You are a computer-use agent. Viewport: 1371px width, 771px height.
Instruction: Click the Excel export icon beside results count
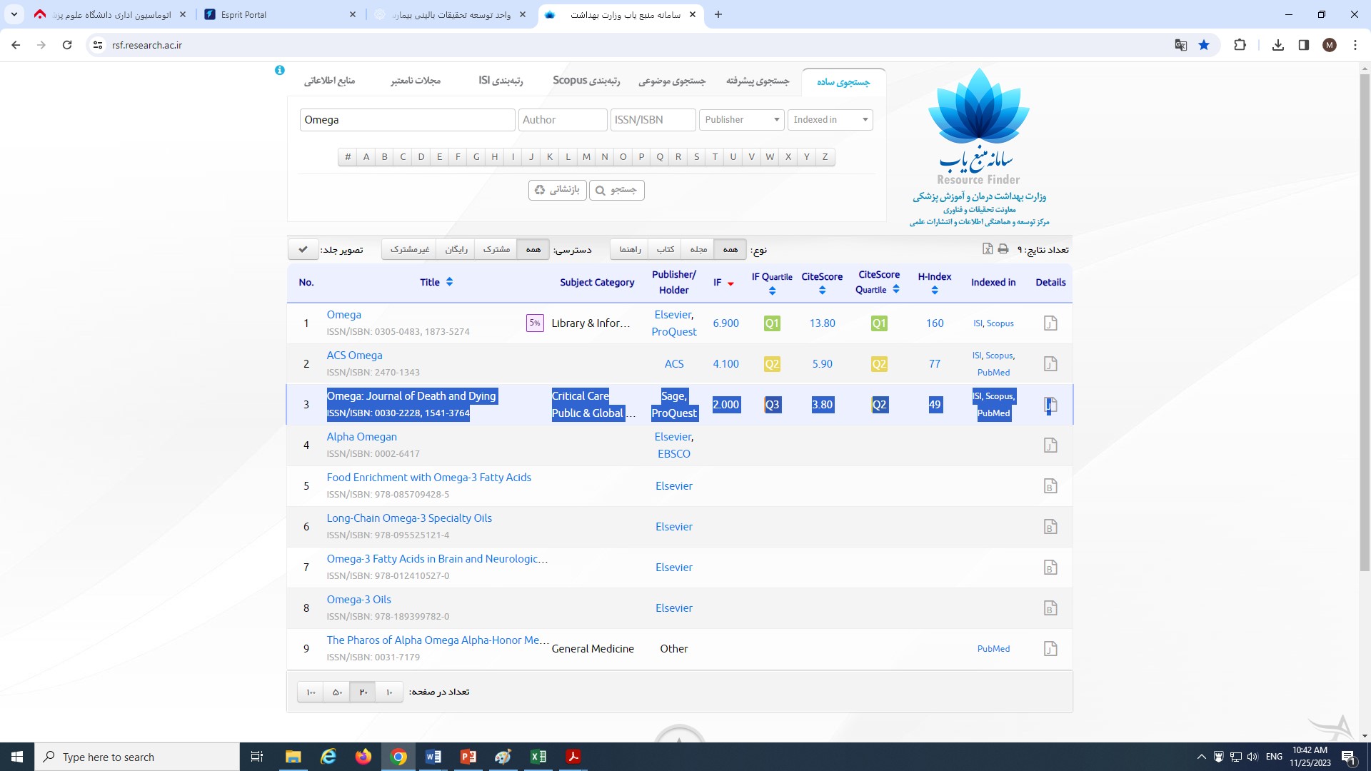tap(988, 249)
